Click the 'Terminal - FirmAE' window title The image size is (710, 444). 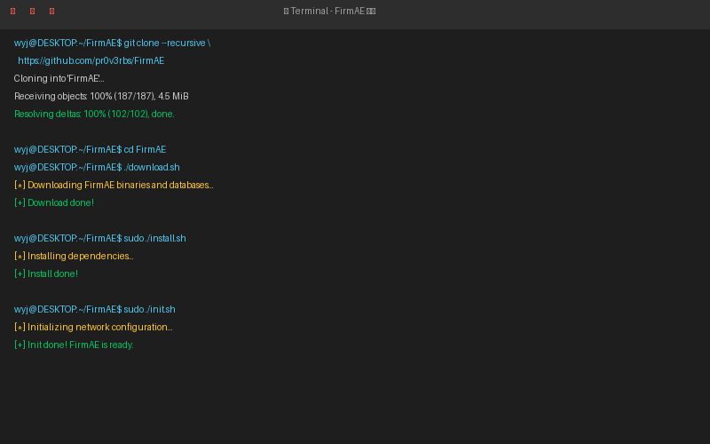[329, 11]
